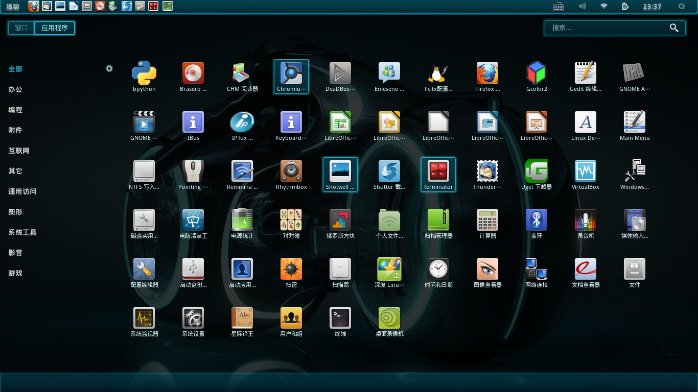Open Fcitx configuration tool
This screenshot has width=698, height=392.
[438, 77]
